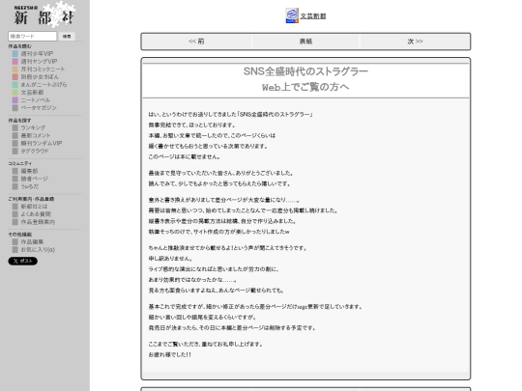
Task: Click the X ポスト share button
Action: pyautogui.click(x=22, y=261)
